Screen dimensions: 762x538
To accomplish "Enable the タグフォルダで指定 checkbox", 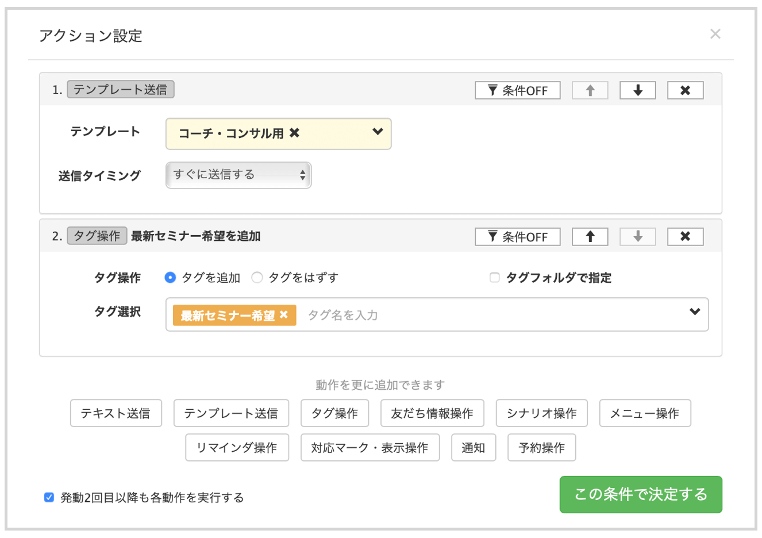I will pyautogui.click(x=494, y=278).
